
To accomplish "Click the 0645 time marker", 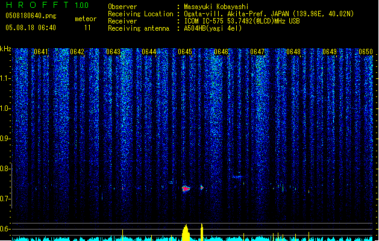I will pos(185,52).
